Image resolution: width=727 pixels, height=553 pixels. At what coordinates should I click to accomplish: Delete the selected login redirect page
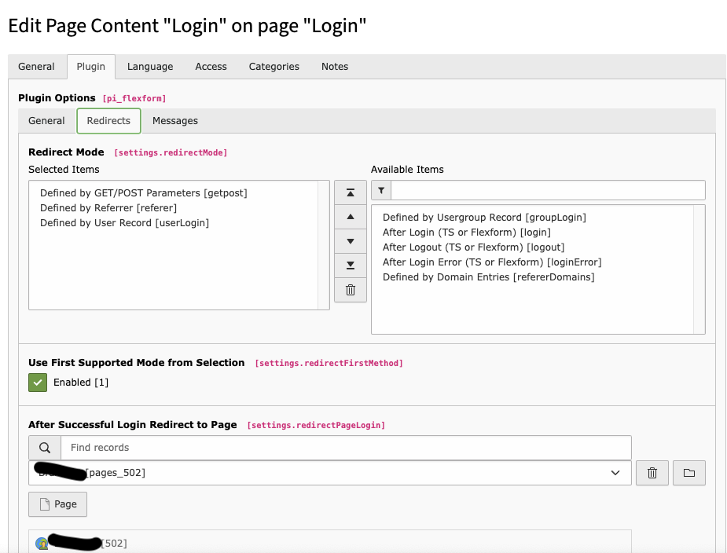click(x=652, y=473)
